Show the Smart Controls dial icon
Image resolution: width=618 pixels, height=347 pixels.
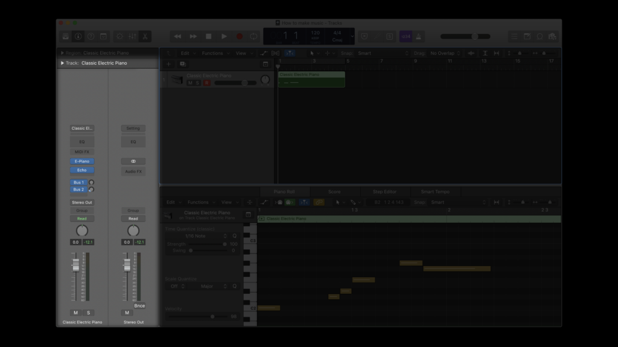pyautogui.click(x=119, y=36)
